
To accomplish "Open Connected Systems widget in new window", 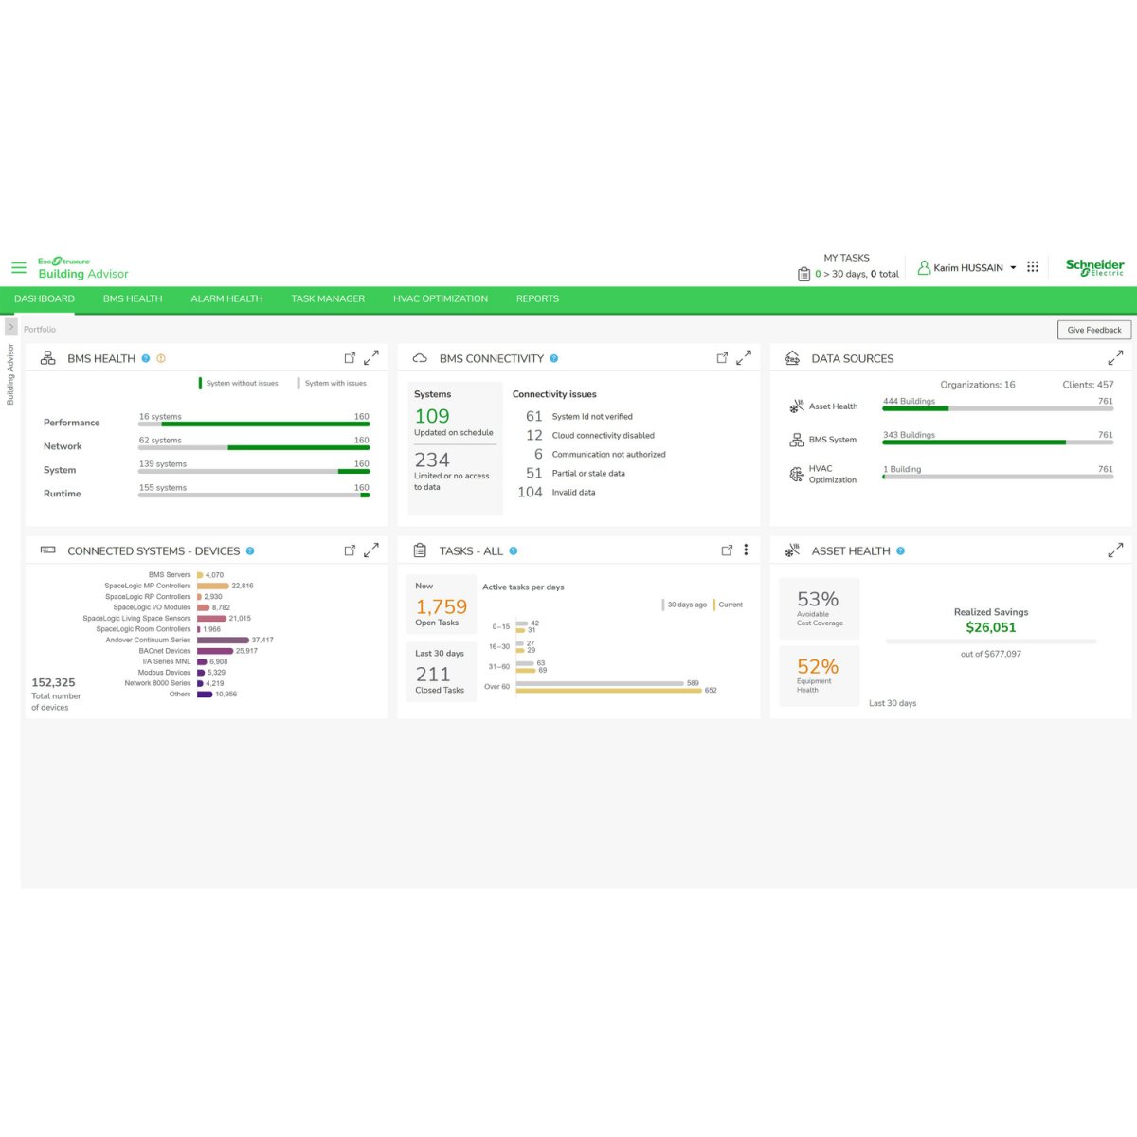I will tap(350, 550).
